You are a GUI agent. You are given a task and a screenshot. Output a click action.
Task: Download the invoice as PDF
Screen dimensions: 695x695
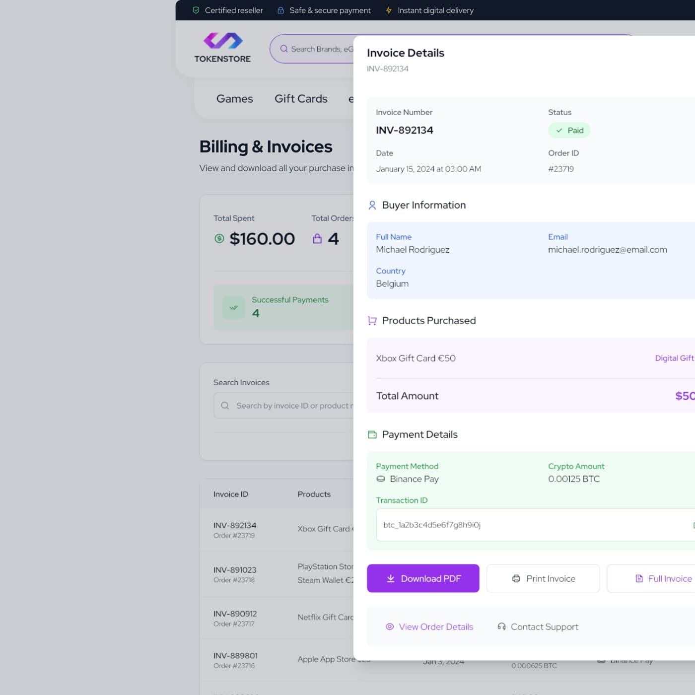(423, 578)
